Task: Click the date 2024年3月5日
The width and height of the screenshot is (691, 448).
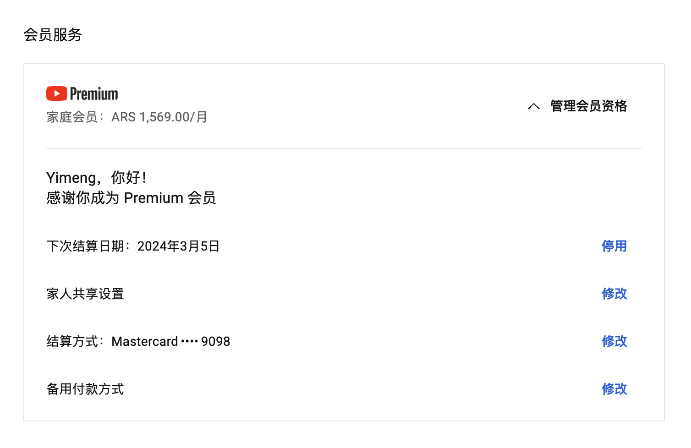Action: coord(178,246)
